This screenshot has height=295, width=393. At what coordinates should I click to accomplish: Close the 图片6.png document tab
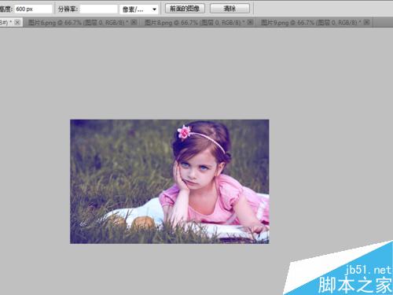point(134,23)
